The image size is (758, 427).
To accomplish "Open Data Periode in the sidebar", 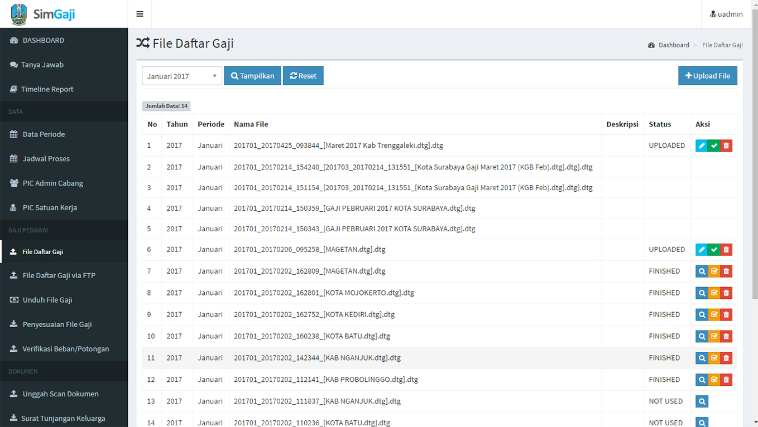I will (44, 134).
